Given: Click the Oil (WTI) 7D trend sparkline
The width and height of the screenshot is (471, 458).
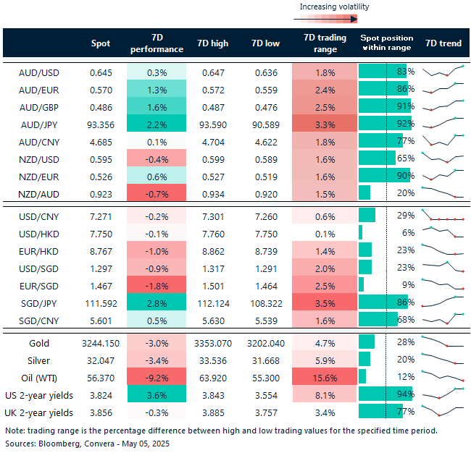Looking at the screenshot, I should pos(443,377).
